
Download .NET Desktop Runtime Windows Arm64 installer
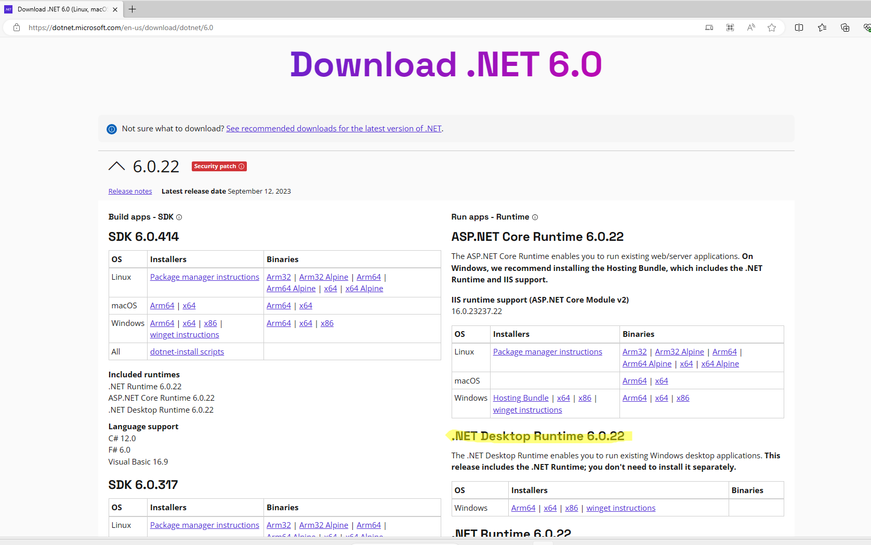(x=523, y=508)
